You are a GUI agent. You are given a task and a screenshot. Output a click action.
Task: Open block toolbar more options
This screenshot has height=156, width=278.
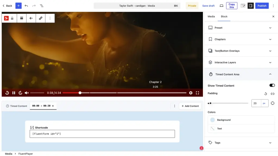coord(50,18)
